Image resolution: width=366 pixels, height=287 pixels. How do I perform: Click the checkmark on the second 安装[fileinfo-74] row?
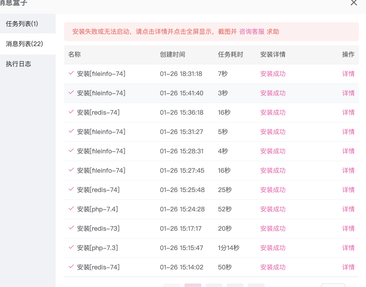(x=71, y=93)
